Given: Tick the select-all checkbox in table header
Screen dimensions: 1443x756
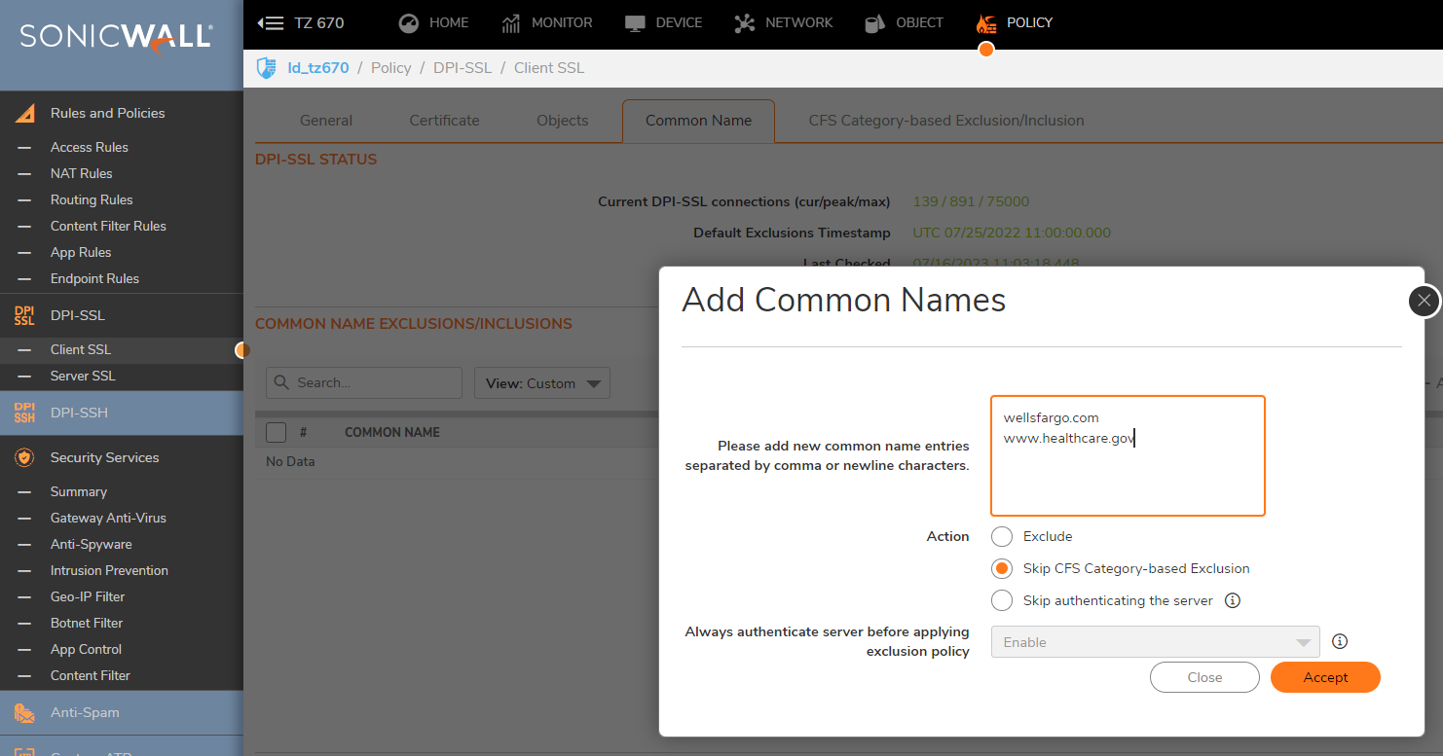Looking at the screenshot, I should pyautogui.click(x=277, y=432).
